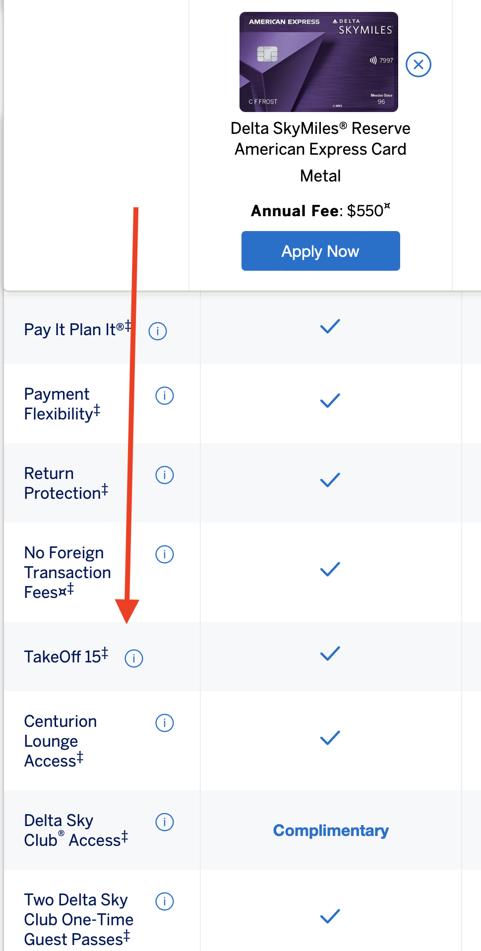Remove Delta Reserve card from comparison
This screenshot has width=481, height=951.
(419, 64)
